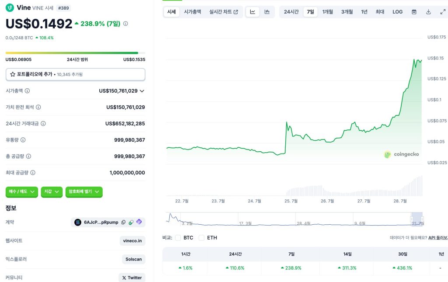Show info for 최대 공급량
The height and width of the screenshot is (282, 448).
(x=33, y=173)
